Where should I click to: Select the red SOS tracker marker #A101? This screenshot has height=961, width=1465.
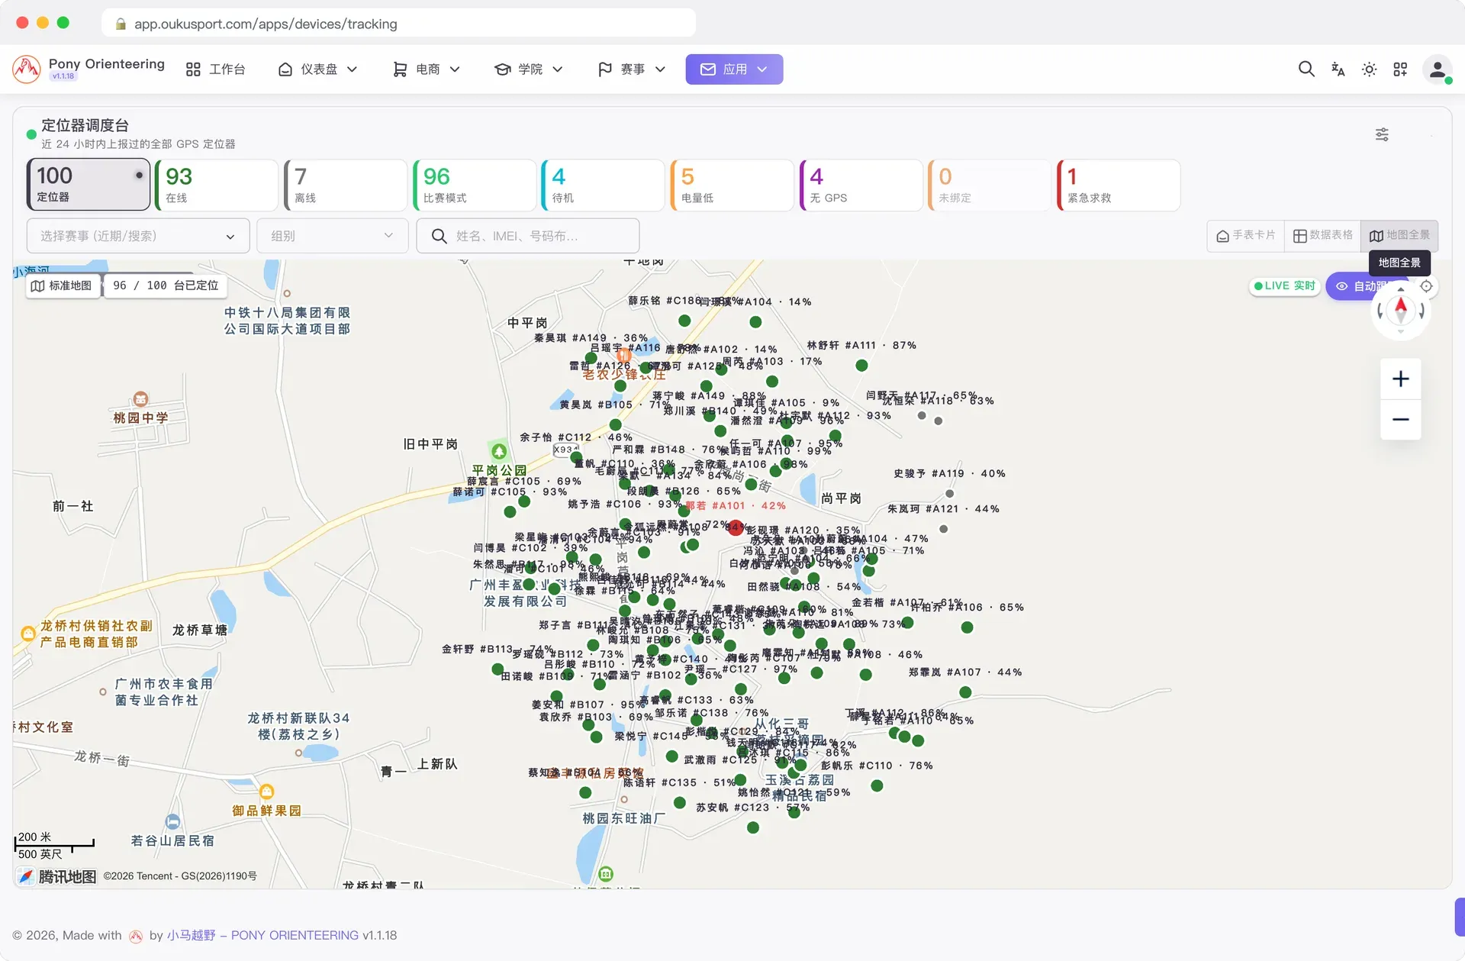tap(736, 527)
